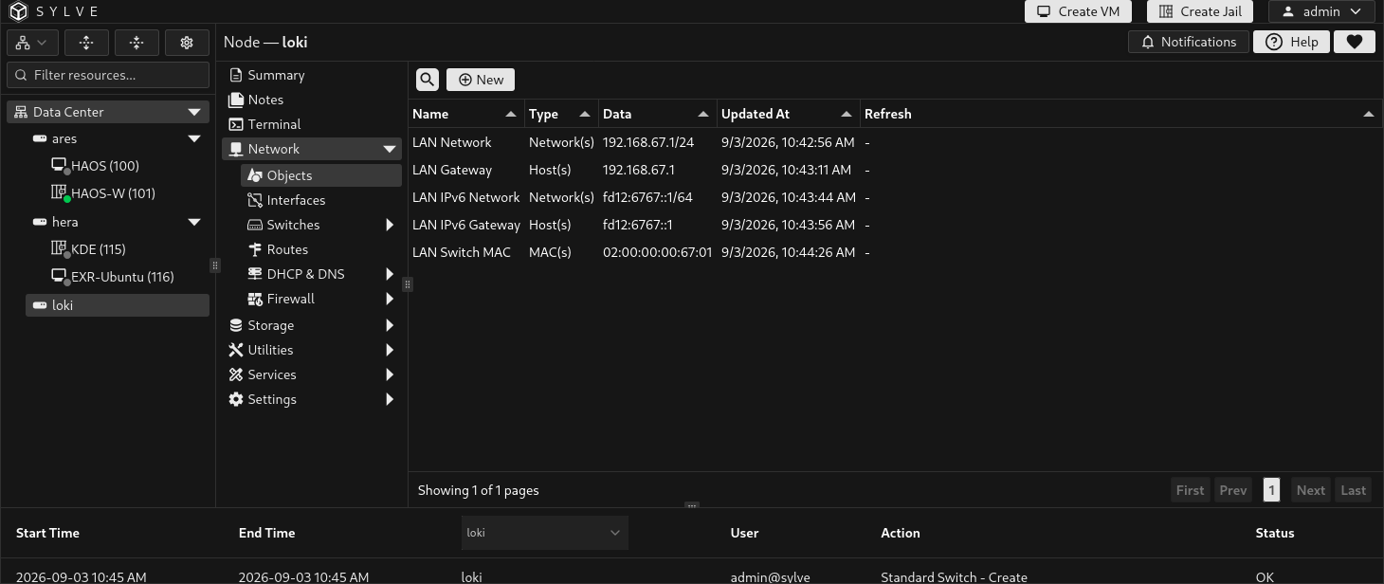Click the expand-all tree icon button
Image resolution: width=1384 pixels, height=584 pixels.
point(86,43)
